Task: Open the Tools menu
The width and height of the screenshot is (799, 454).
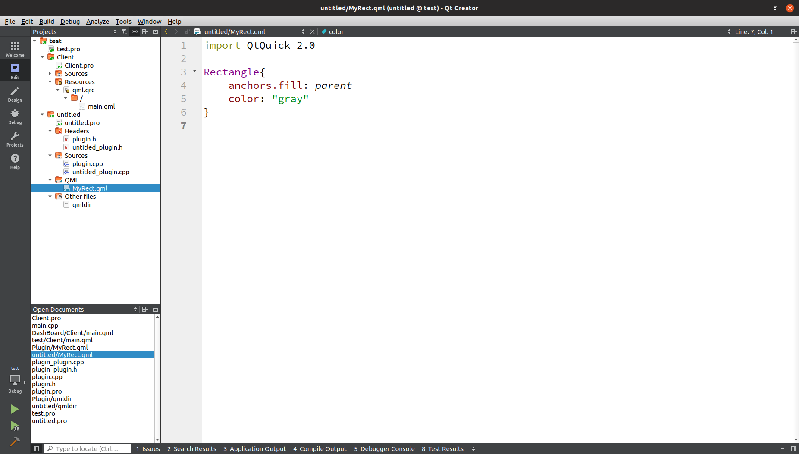Action: point(123,21)
